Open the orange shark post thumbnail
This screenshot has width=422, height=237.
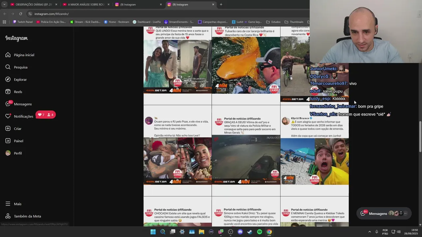(246, 65)
